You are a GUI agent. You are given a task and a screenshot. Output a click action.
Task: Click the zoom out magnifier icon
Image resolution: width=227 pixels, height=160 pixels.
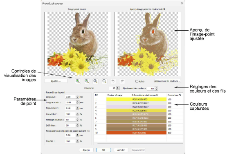[x=87, y=81]
